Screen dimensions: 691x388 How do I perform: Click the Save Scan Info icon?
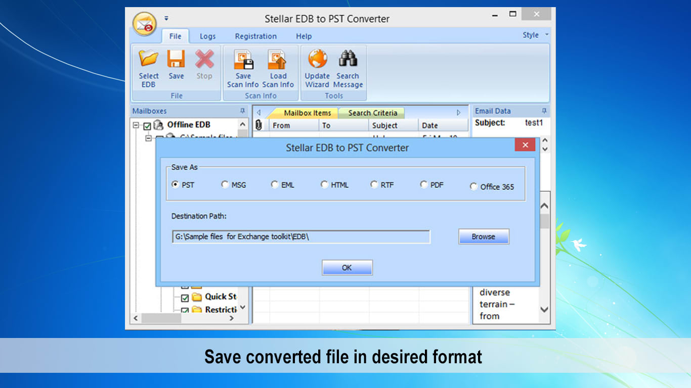tap(243, 59)
